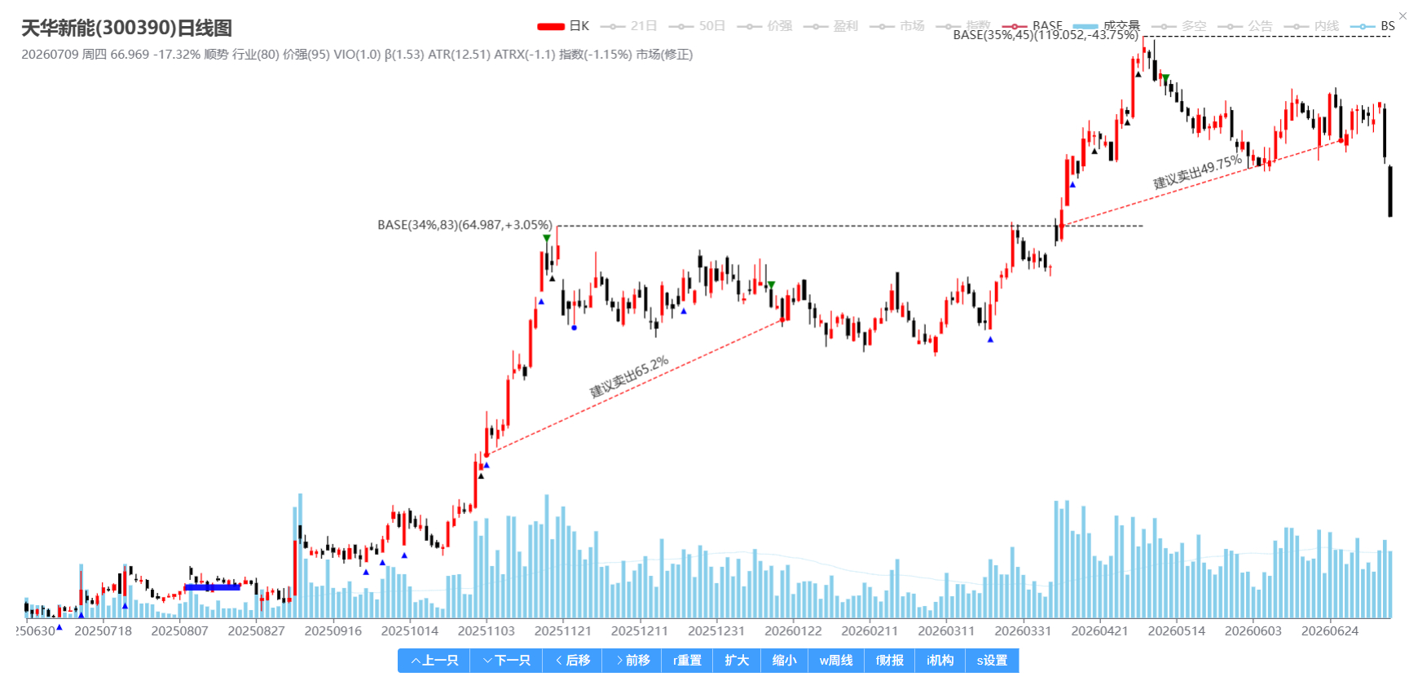Toggle the BASE legend series
Screen dimensions: 1418x694
(x=1033, y=26)
